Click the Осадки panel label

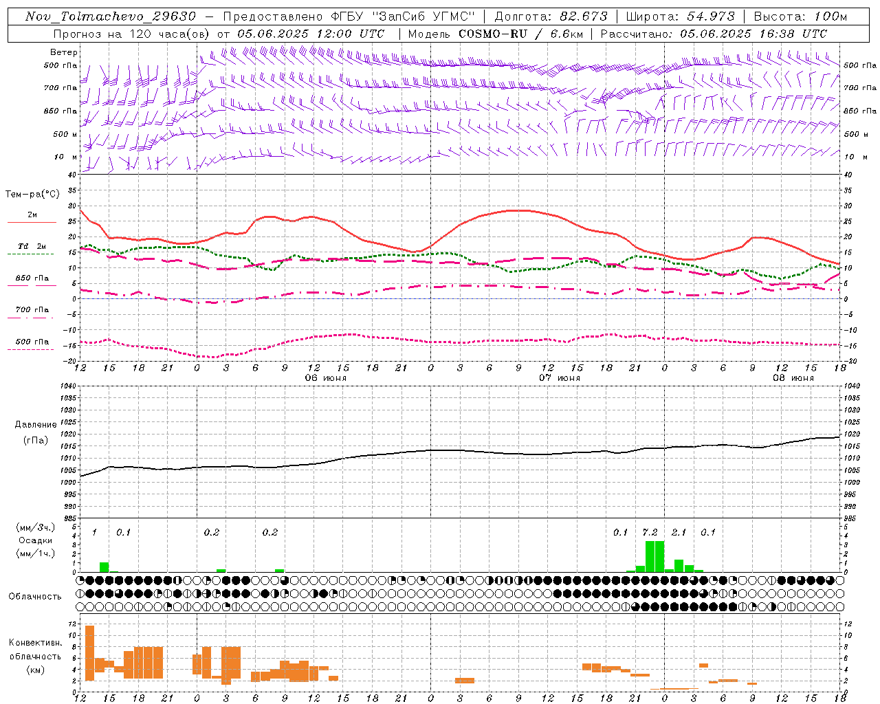point(35,540)
